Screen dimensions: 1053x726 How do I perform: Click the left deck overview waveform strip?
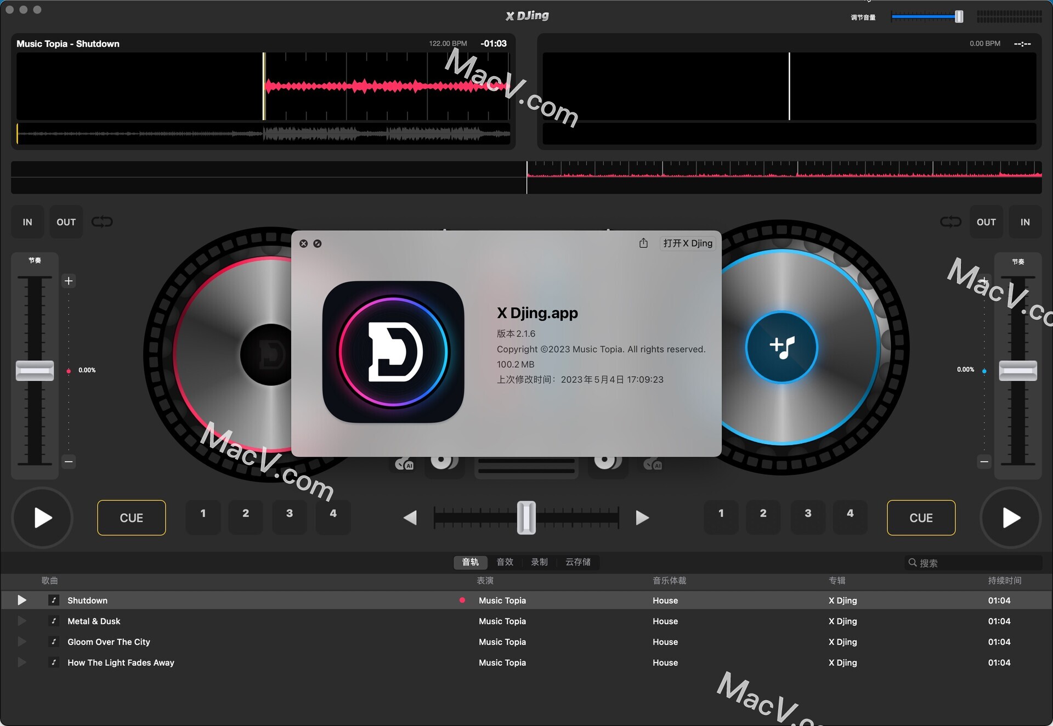pos(263,133)
